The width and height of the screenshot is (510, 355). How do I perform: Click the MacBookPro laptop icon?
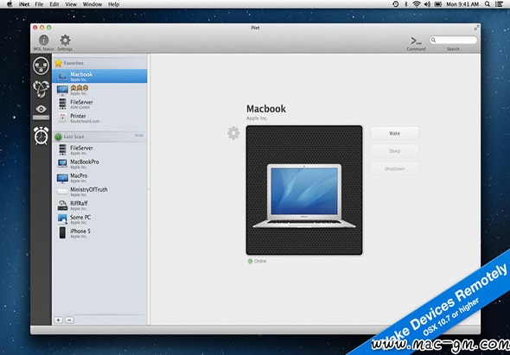[62, 163]
